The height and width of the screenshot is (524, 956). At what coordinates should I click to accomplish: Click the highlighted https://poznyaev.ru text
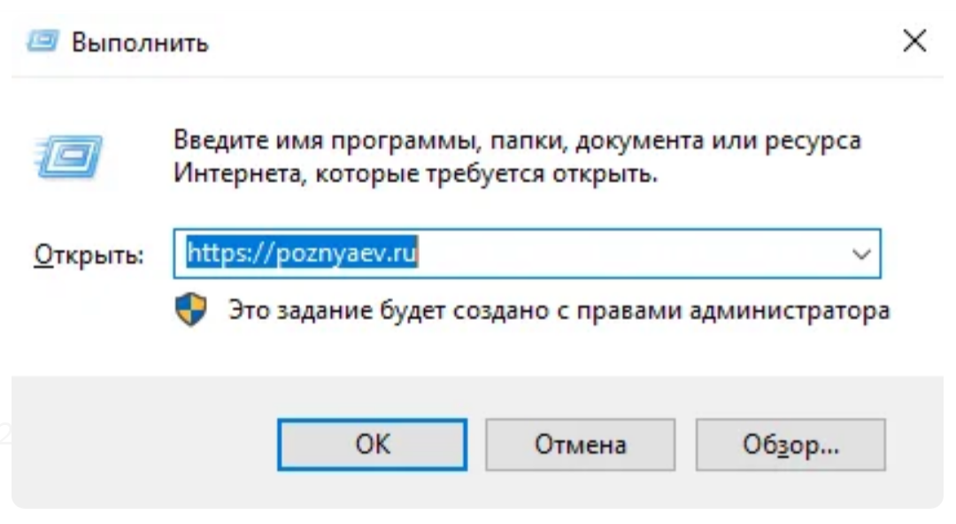pyautogui.click(x=302, y=254)
